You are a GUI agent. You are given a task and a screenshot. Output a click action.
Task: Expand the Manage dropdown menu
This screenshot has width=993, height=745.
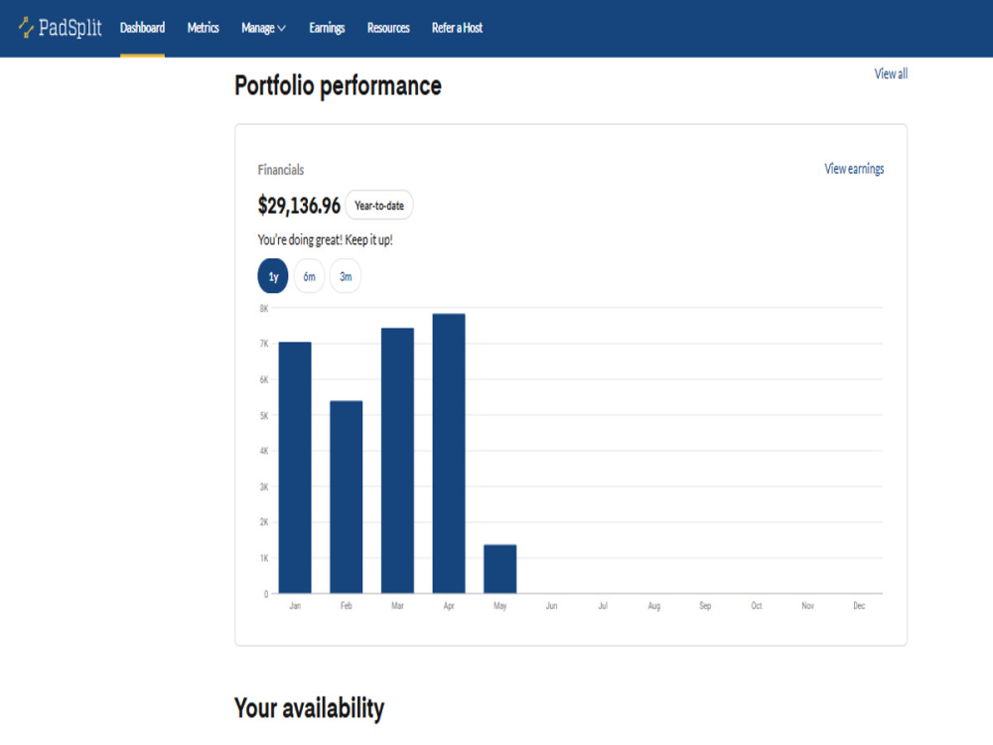263,28
